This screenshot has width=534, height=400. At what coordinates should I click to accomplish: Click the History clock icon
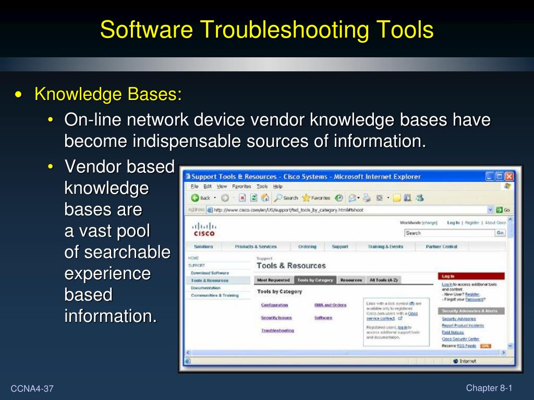tap(338, 198)
